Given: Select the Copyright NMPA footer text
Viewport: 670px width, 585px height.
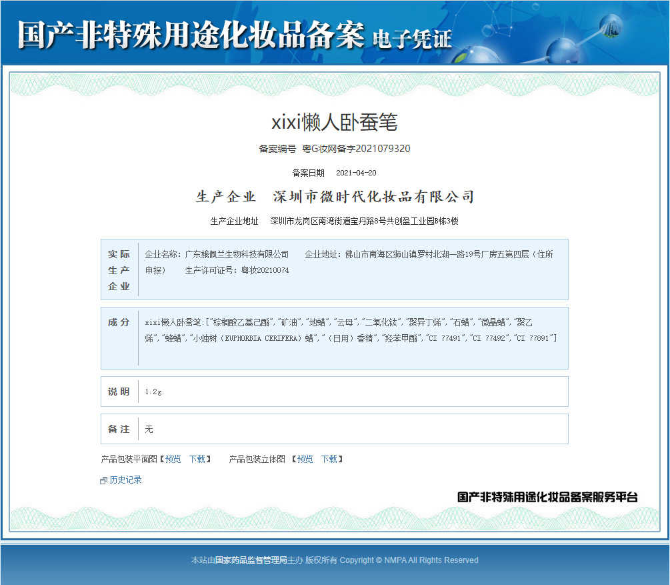Looking at the screenshot, I should (409, 560).
